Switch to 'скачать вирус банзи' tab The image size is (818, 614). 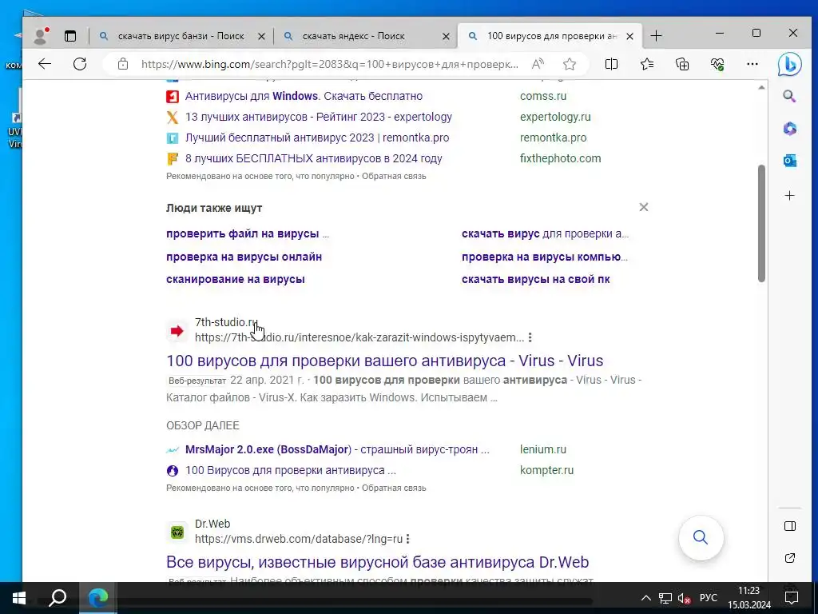(x=181, y=36)
